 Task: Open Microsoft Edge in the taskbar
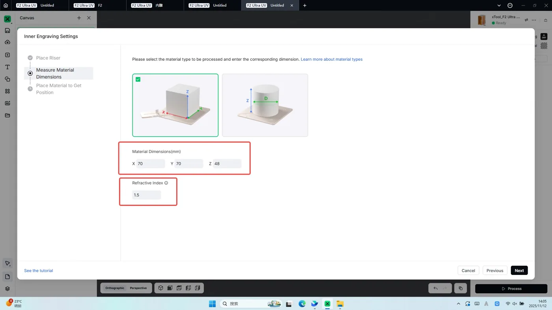pos(302,304)
